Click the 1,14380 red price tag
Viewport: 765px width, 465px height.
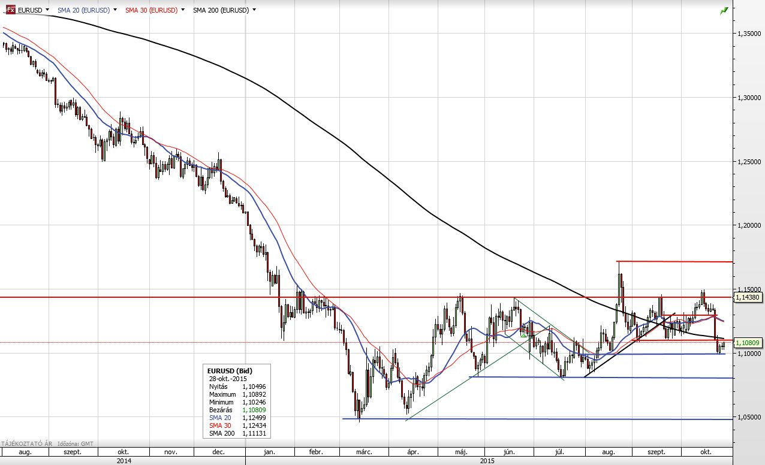coord(748,297)
